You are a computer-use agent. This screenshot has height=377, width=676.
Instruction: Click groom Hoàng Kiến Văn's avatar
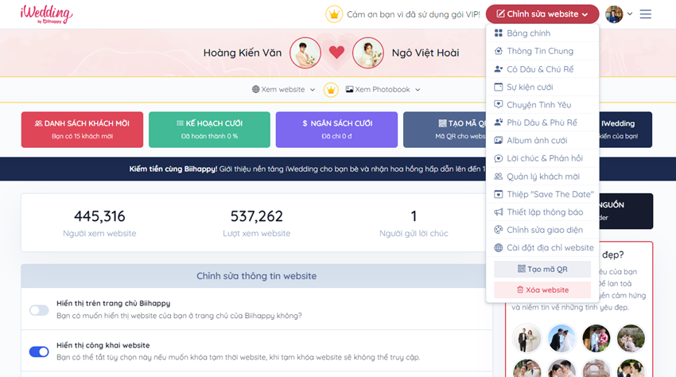[x=305, y=52]
